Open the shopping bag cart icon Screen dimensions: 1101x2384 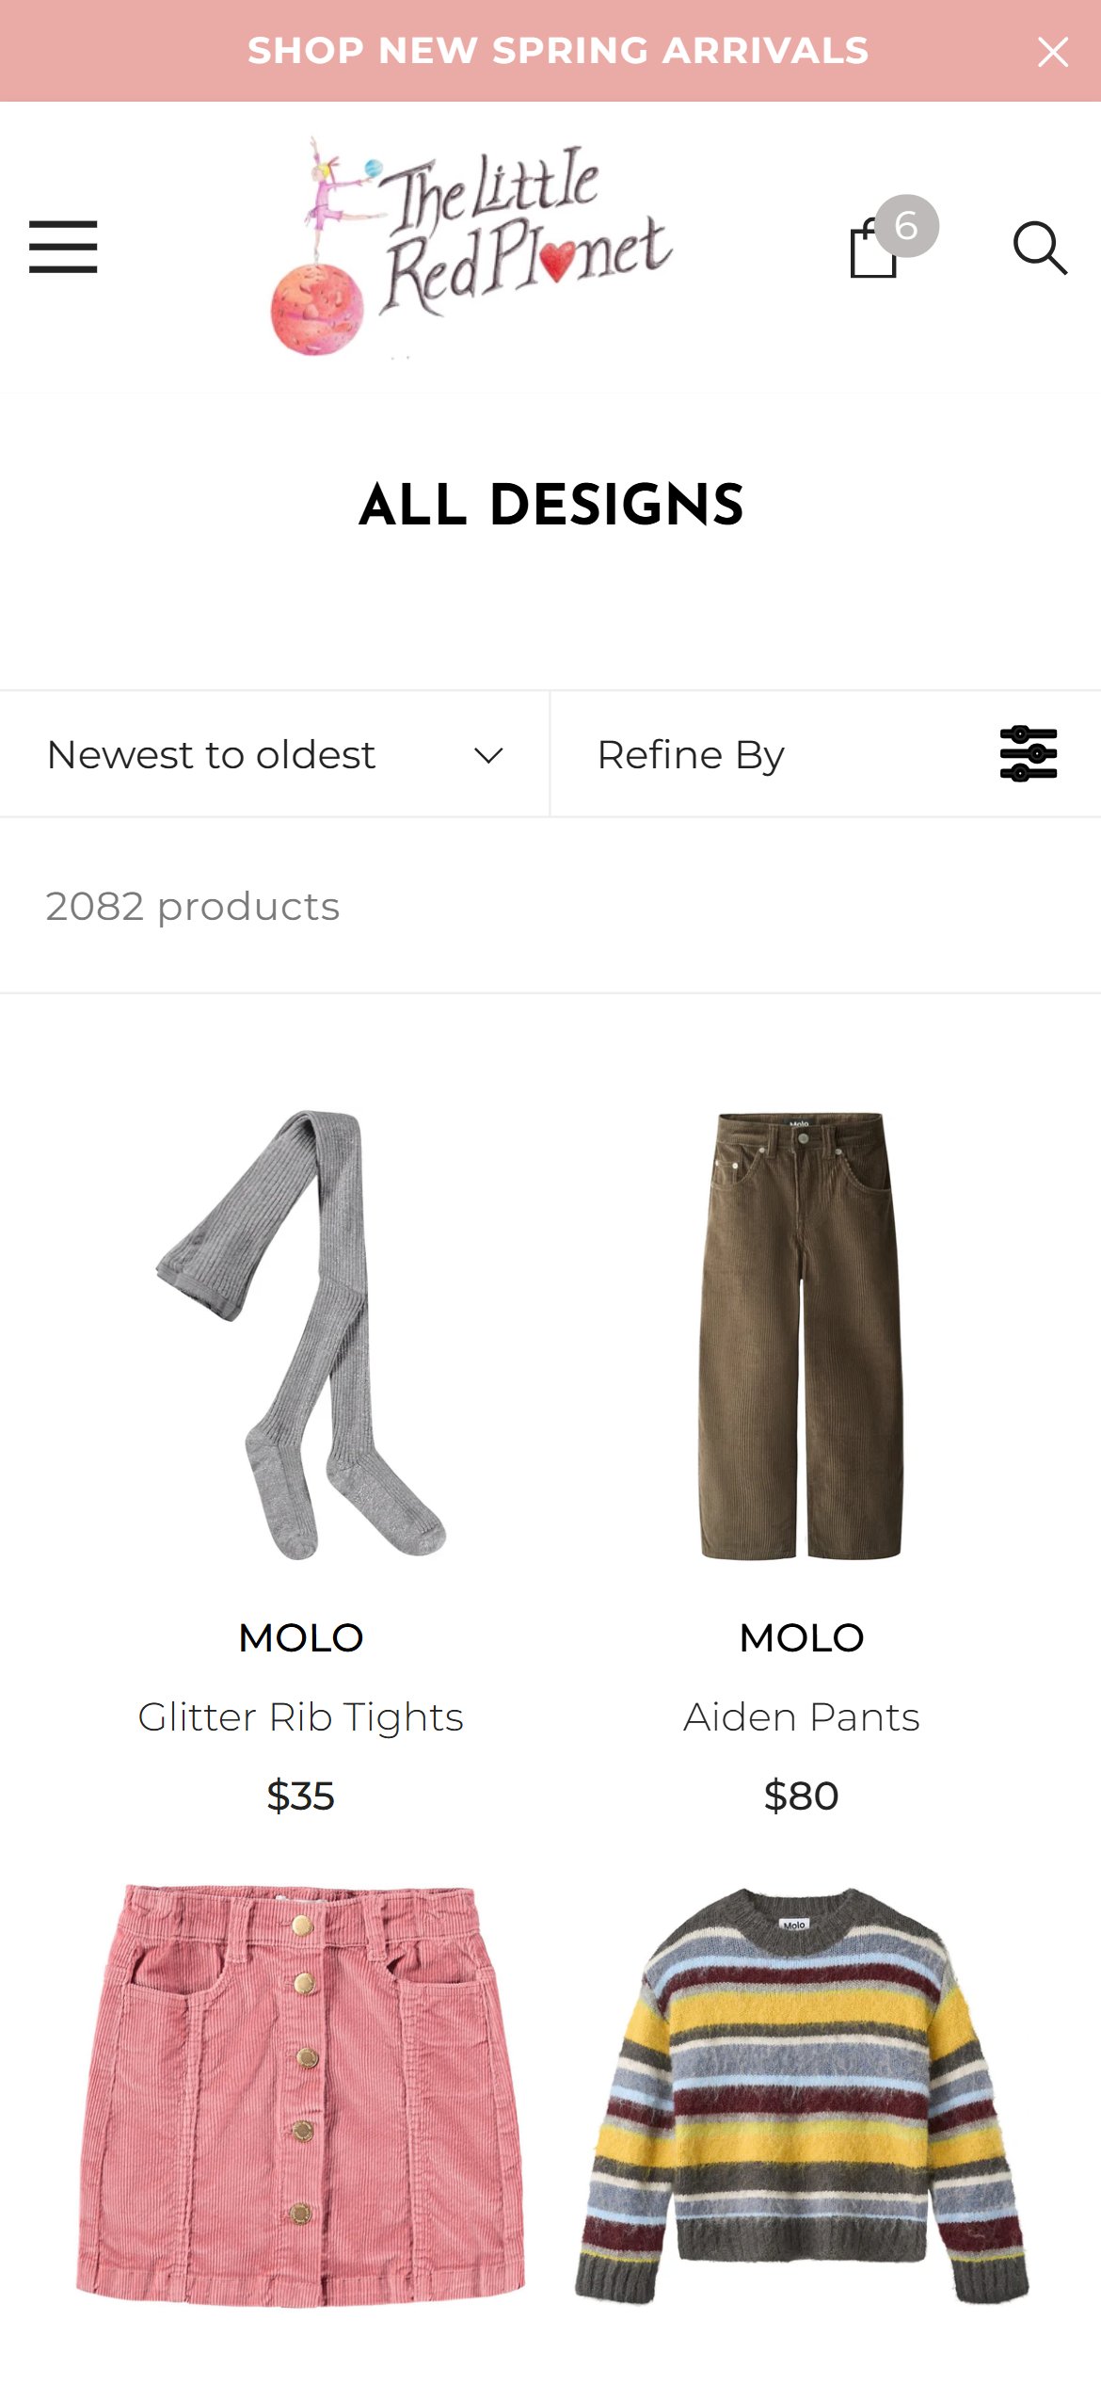[872, 249]
